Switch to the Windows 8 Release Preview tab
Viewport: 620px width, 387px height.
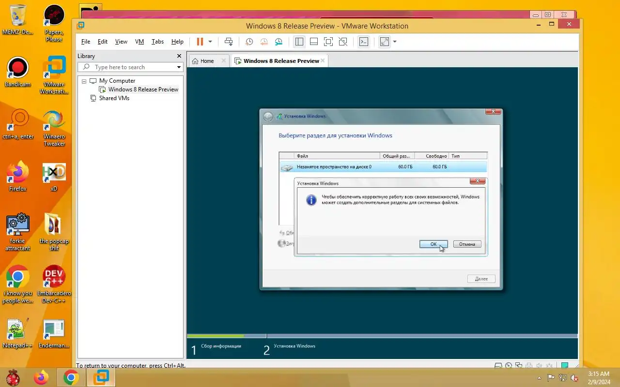point(277,61)
